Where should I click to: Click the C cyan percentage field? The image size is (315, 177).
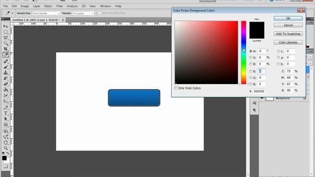point(289,71)
